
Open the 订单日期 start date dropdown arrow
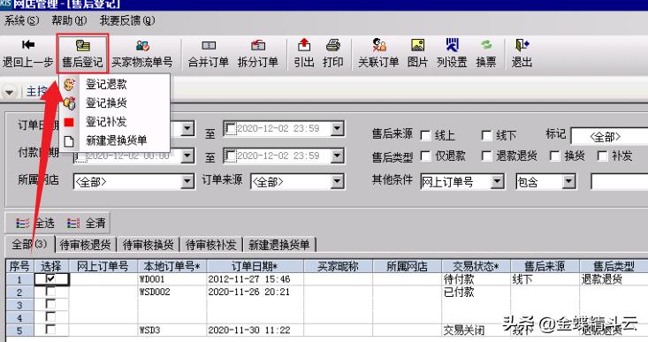pos(187,129)
